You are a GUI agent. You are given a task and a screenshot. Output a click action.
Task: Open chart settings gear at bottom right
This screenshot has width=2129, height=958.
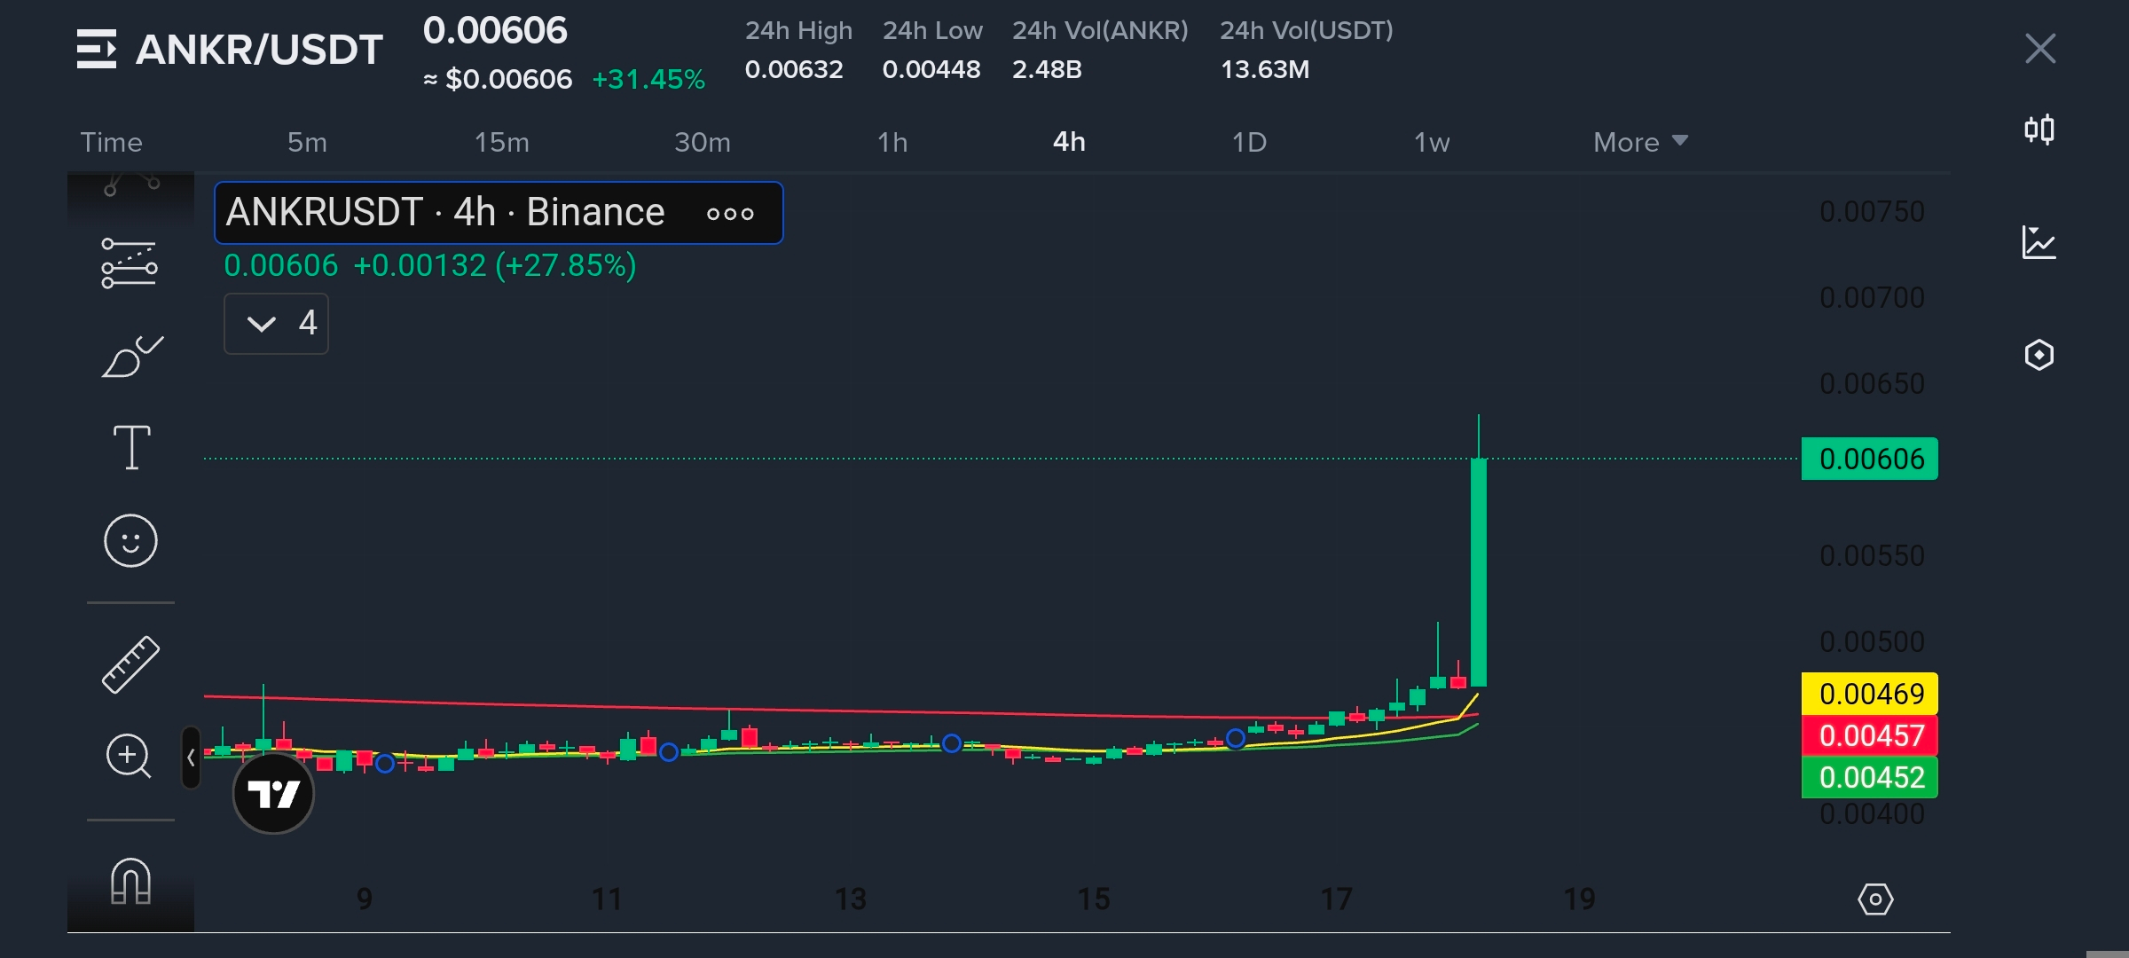point(1875,899)
